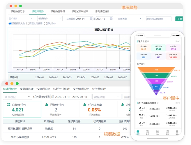Image resolution: width=191 pixels, height=145 pixels.
Task: Open the 首页 home icon in phone nav
Action: coord(138,132)
